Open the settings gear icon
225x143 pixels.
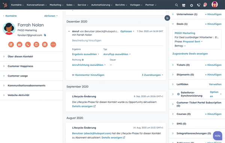[191, 5]
